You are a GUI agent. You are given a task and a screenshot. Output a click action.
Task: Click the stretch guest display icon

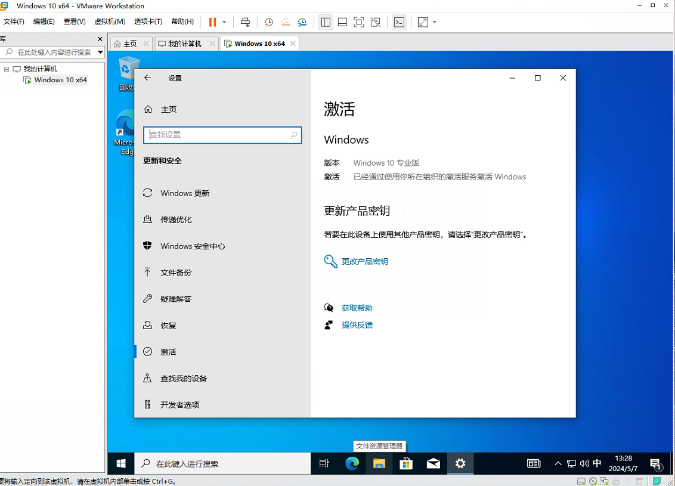click(x=423, y=22)
